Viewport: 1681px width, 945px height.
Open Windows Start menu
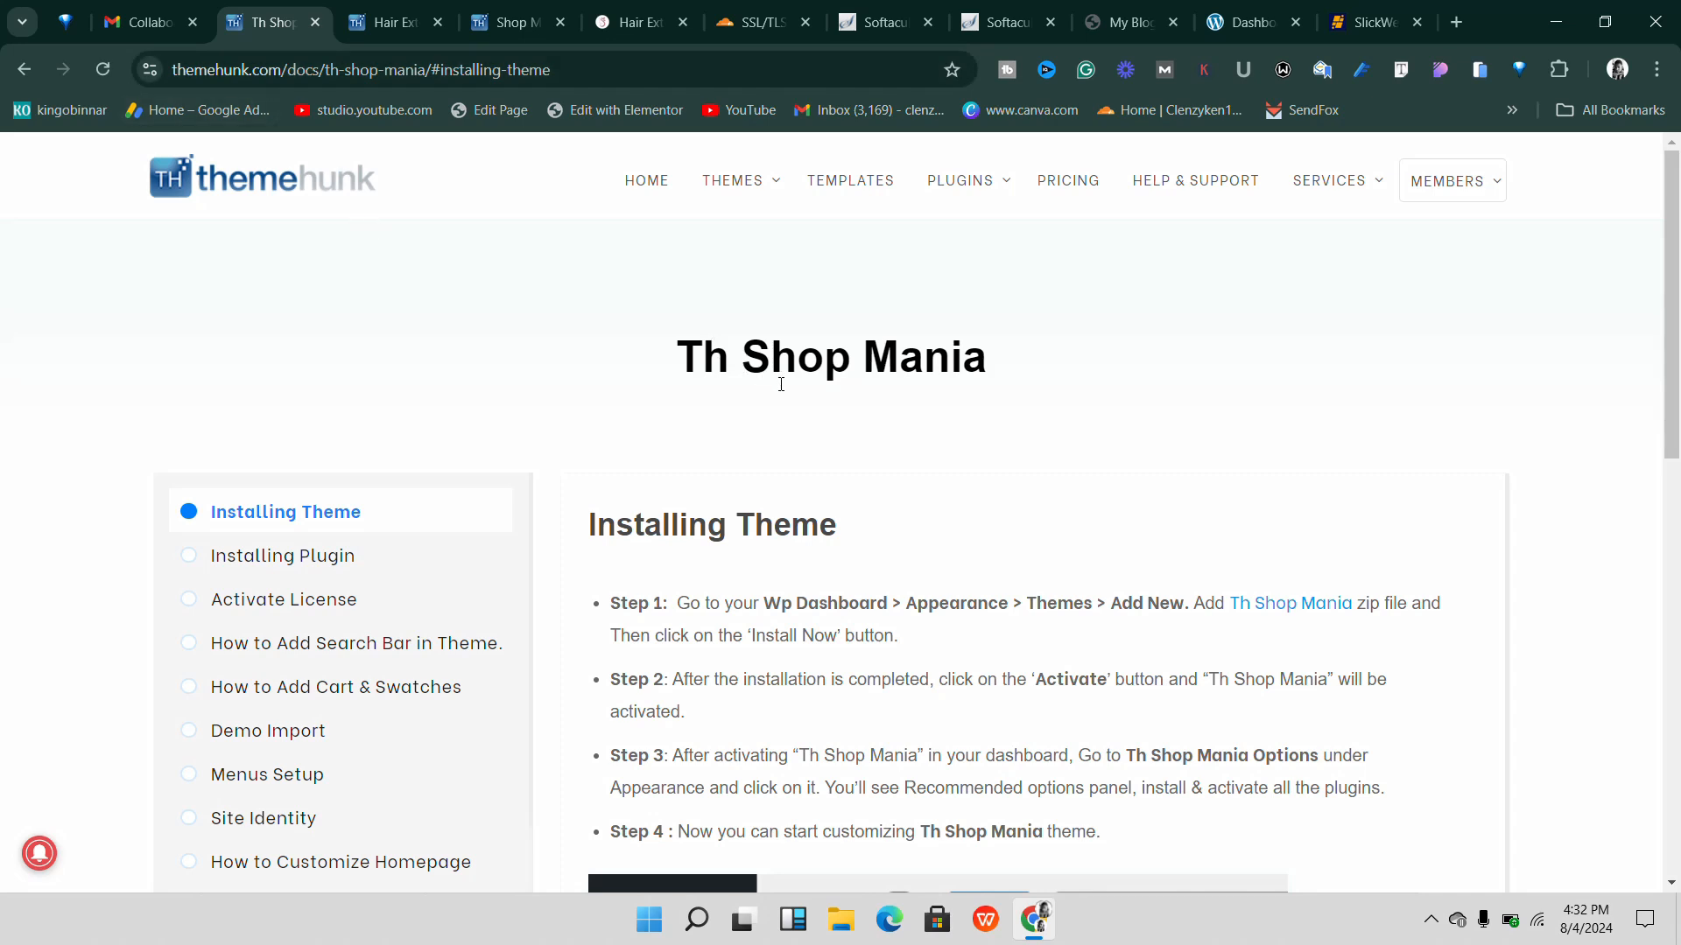click(649, 920)
